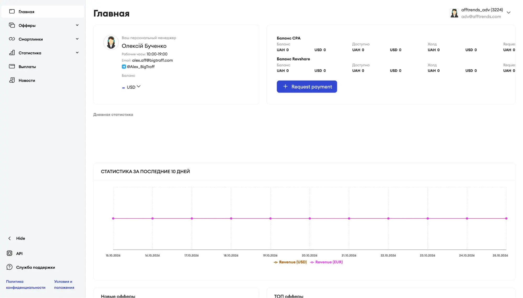Viewport: 523px width, 298px height.
Task: Click the afftrends_adv user avatar
Action: click(x=454, y=13)
